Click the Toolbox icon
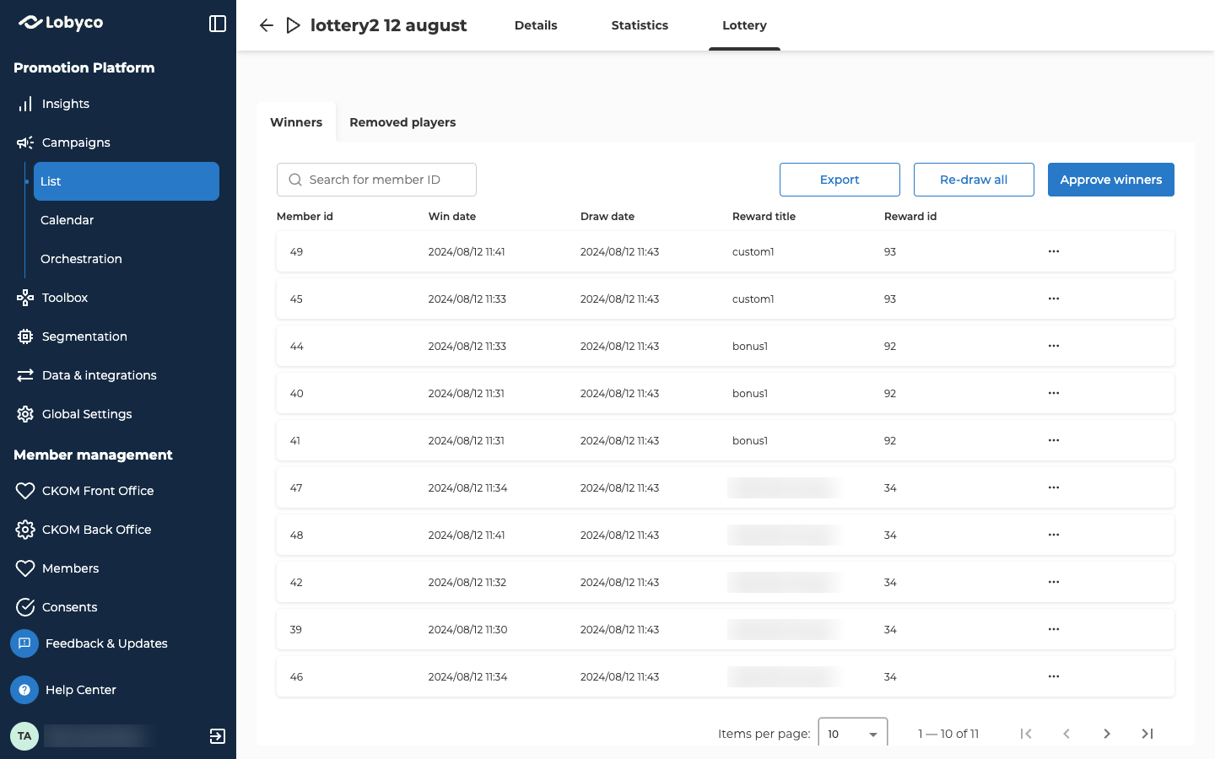This screenshot has height=759, width=1215. (x=25, y=298)
